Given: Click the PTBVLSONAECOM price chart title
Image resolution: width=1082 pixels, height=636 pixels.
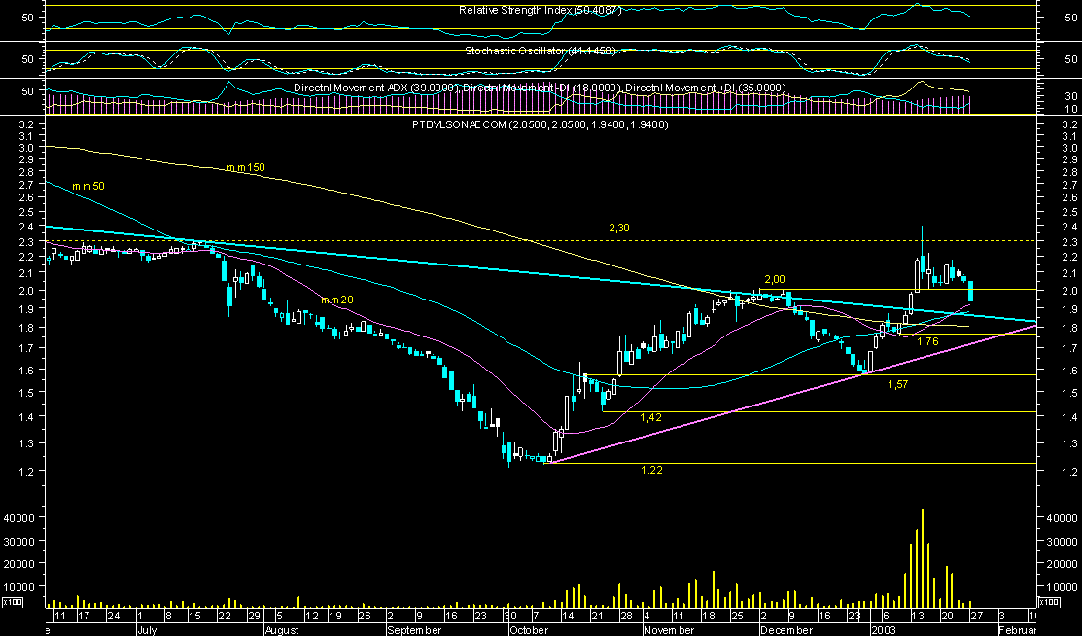Looking at the screenshot, I should (x=540, y=125).
